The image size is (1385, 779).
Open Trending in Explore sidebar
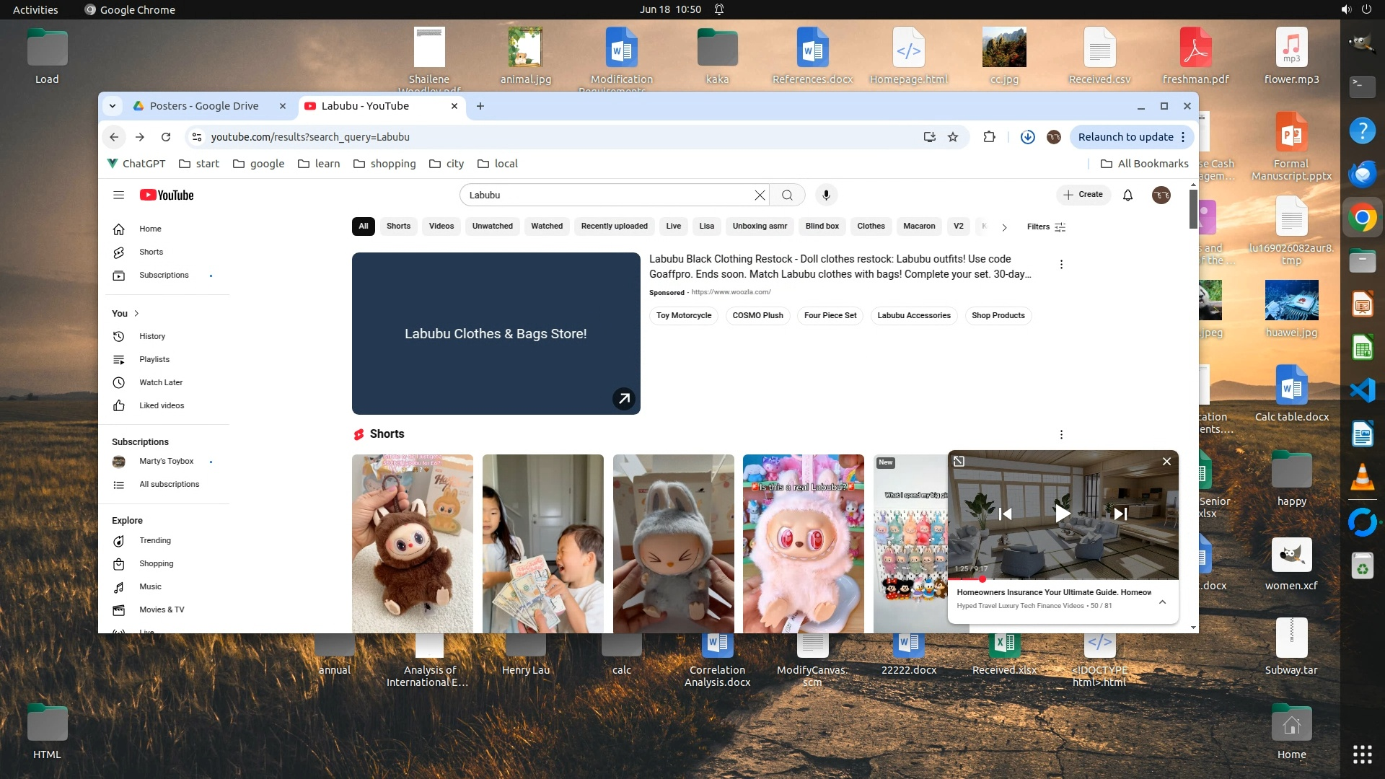pos(154,540)
